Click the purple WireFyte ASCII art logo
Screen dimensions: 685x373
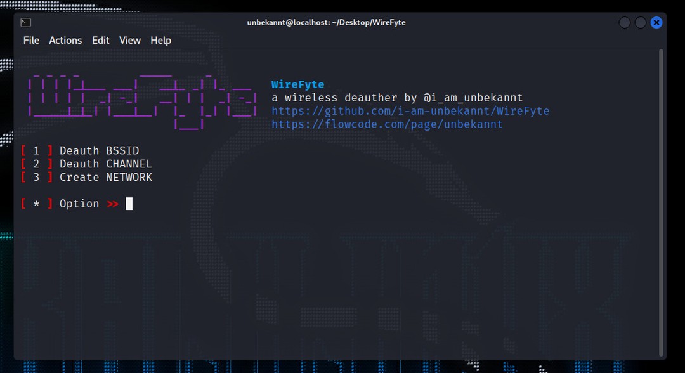coord(143,102)
